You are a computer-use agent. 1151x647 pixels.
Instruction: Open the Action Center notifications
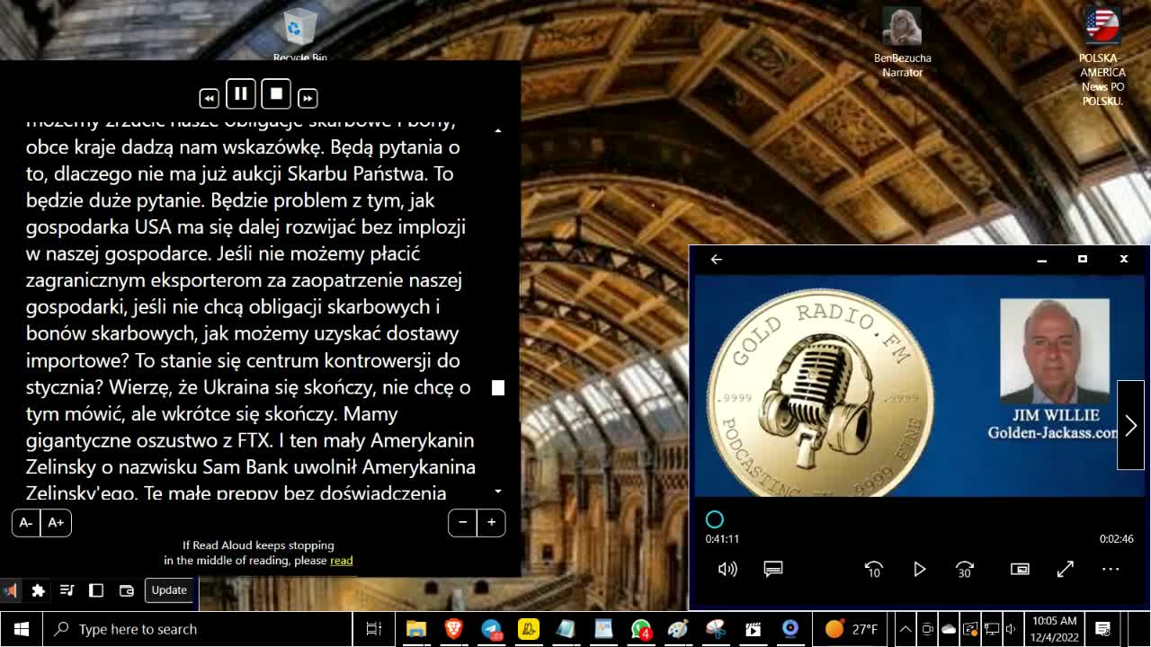[1102, 629]
